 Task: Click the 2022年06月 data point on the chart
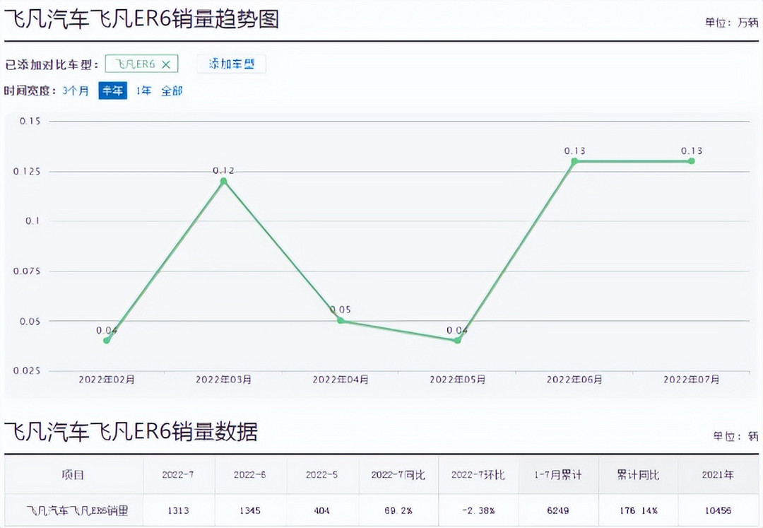574,161
